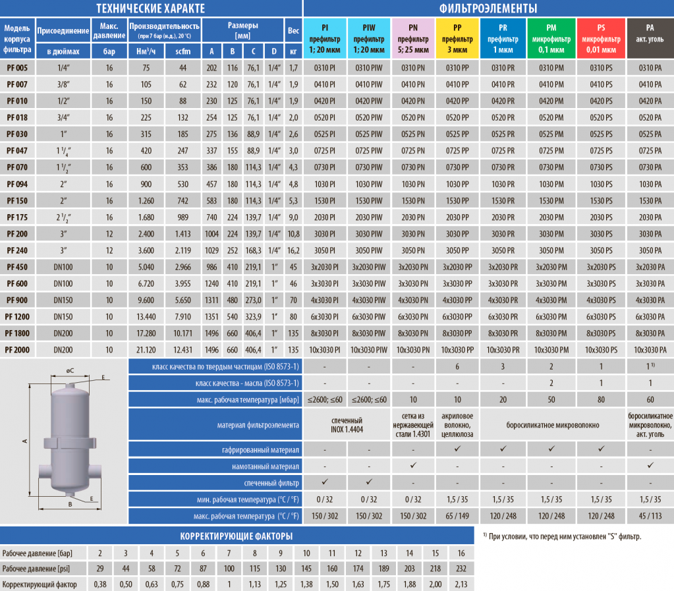Click the Вес column header
Viewport: 674px width, 591px height.
pyautogui.click(x=293, y=30)
